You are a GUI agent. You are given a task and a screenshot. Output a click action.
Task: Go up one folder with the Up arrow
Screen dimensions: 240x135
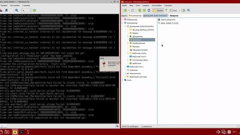(x=140, y=10)
